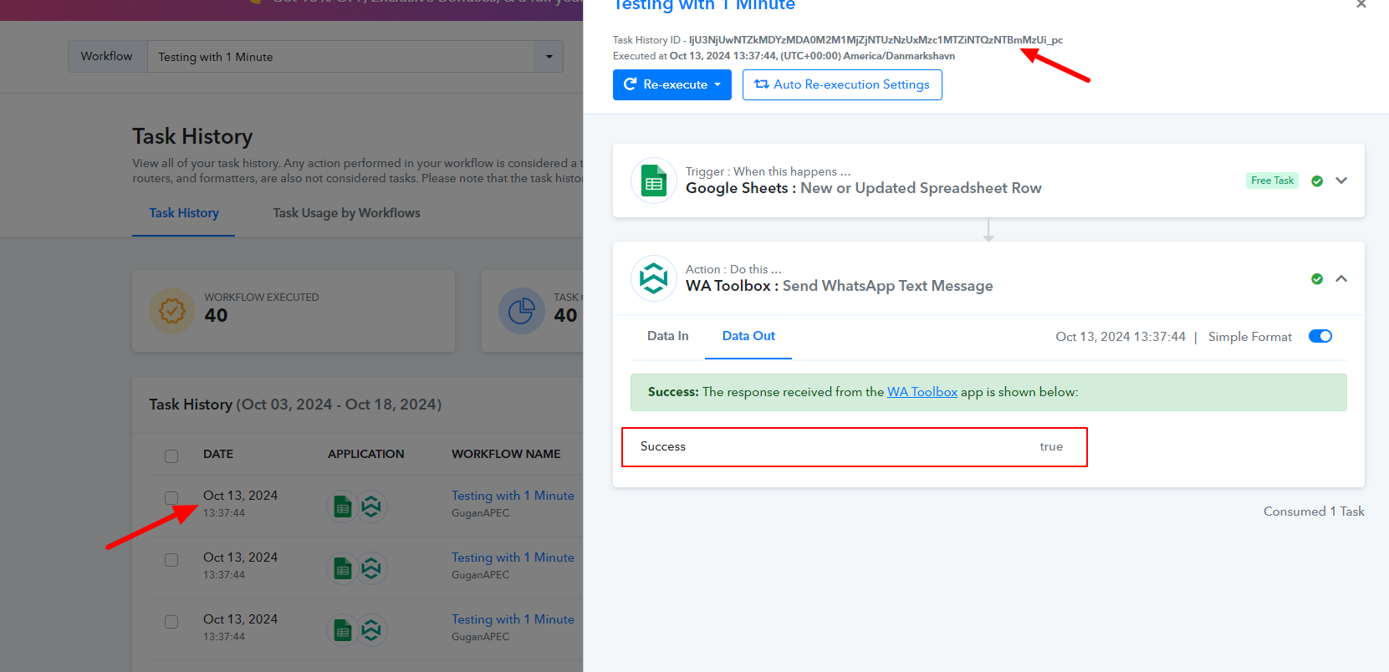Click the Task History page heading
1389x672 pixels.
pos(192,136)
